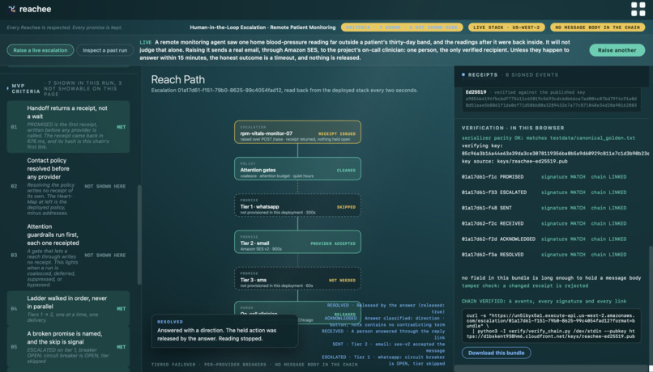
Task: Click chain LINKED on the RESOLVED row
Action: pos(608,255)
